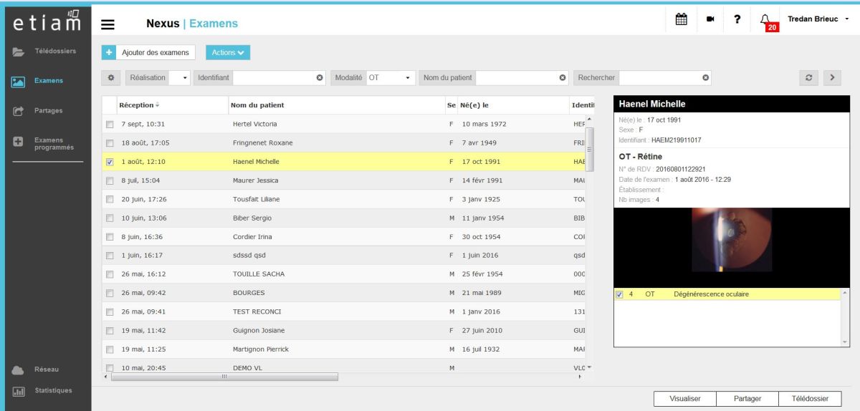Open the calendar icon in header

click(682, 19)
